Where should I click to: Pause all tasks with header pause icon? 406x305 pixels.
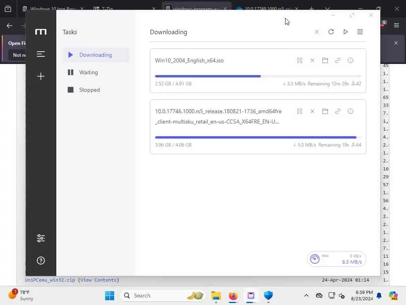(x=360, y=32)
